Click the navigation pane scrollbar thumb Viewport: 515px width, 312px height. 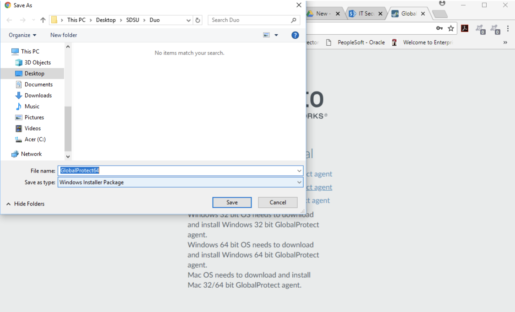68,128
